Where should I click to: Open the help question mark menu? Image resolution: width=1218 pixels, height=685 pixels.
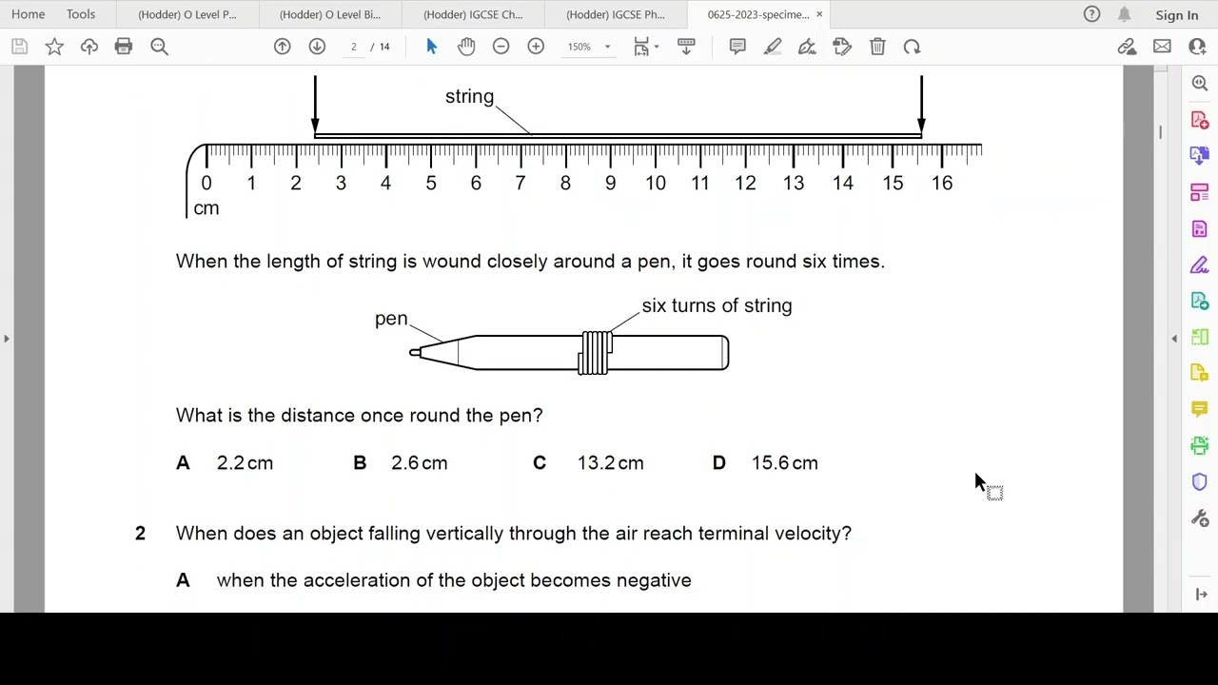(x=1091, y=14)
